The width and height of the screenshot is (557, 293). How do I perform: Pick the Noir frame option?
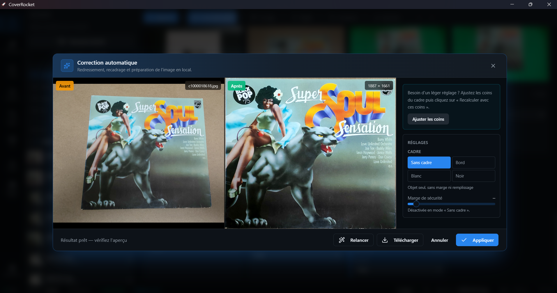click(473, 176)
